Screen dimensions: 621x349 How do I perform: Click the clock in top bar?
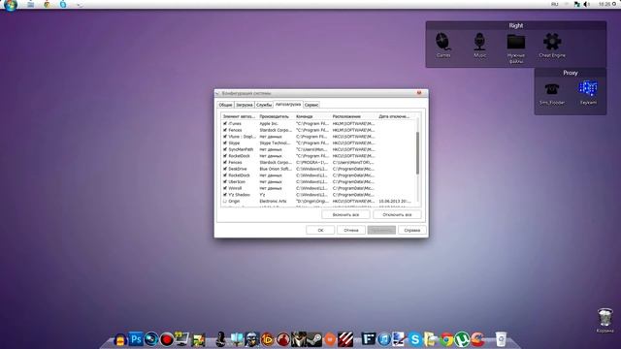coord(605,4)
